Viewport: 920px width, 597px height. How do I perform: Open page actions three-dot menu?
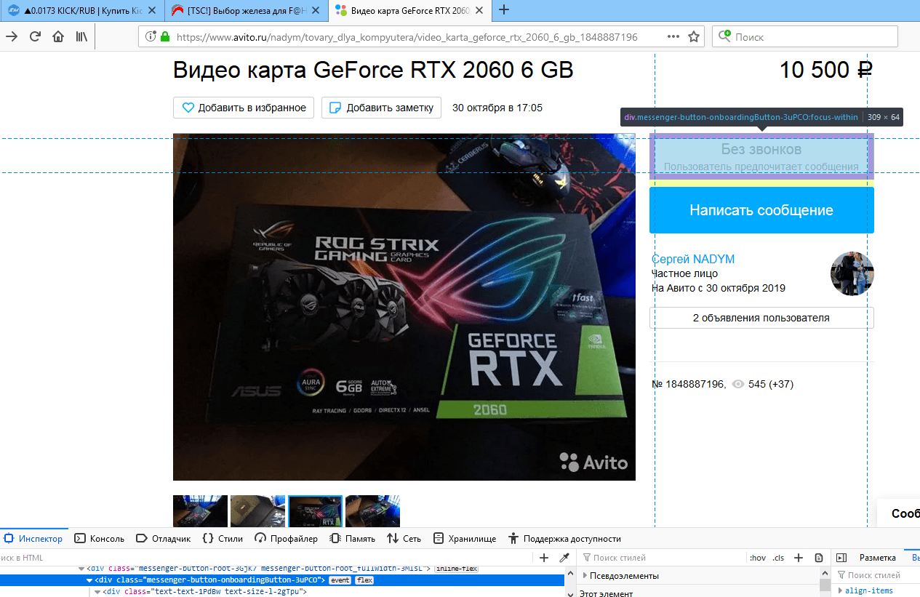click(673, 36)
